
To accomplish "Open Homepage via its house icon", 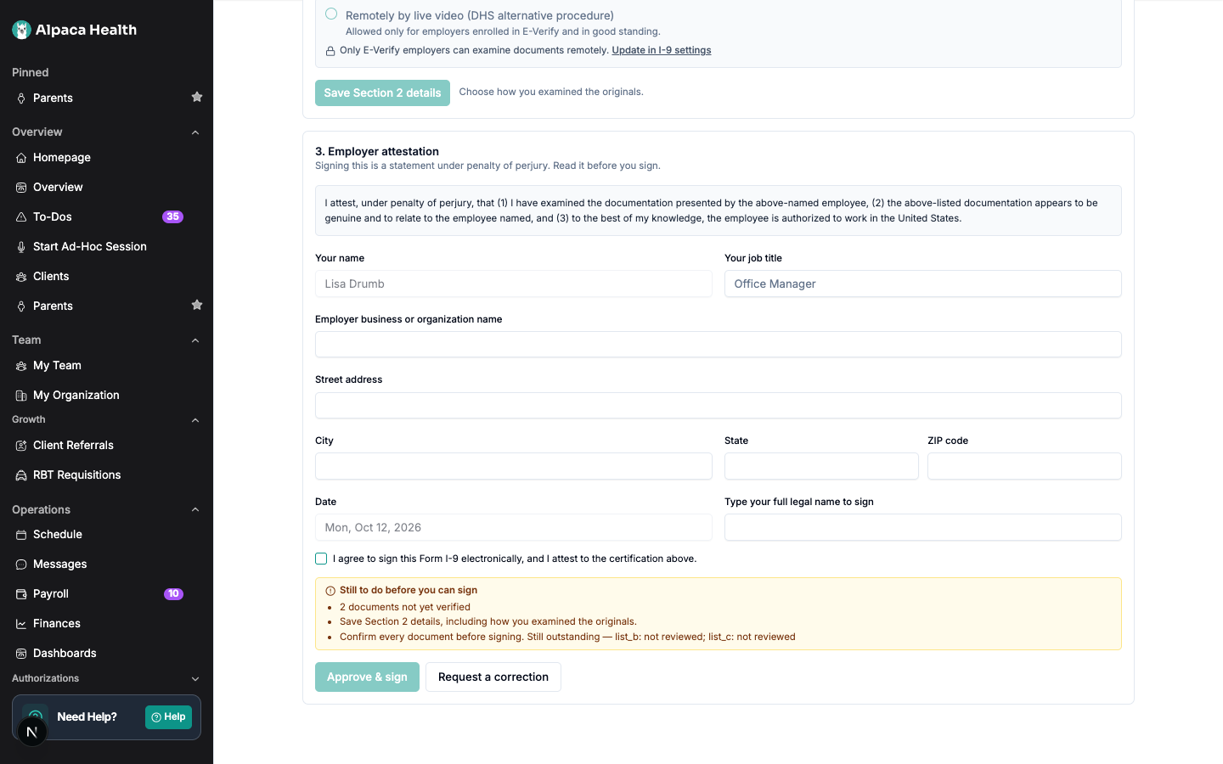I will tap(21, 158).
